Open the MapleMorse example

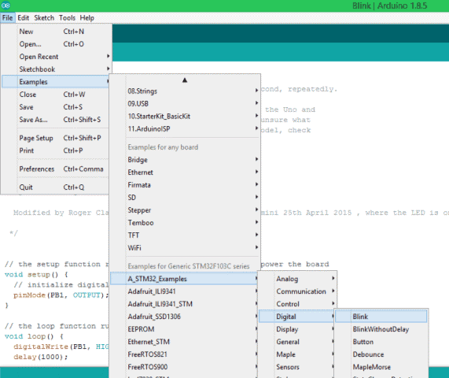click(x=381, y=367)
